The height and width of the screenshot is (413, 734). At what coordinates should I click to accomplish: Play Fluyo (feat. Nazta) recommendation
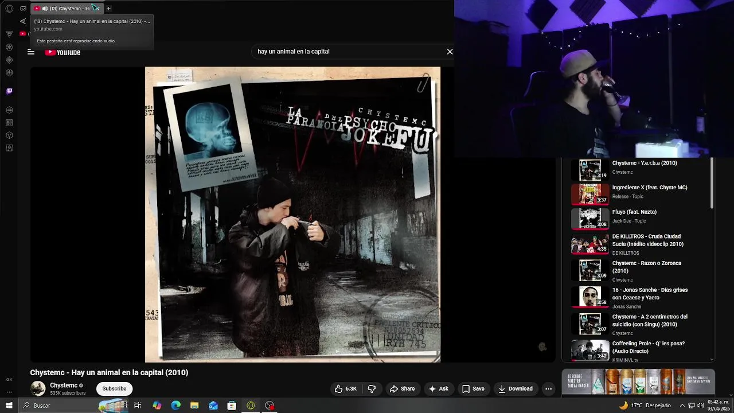point(634,212)
